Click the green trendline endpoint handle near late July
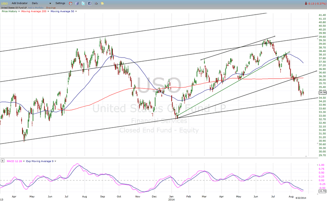Viewport: 327px width, 201px height. 289,52
